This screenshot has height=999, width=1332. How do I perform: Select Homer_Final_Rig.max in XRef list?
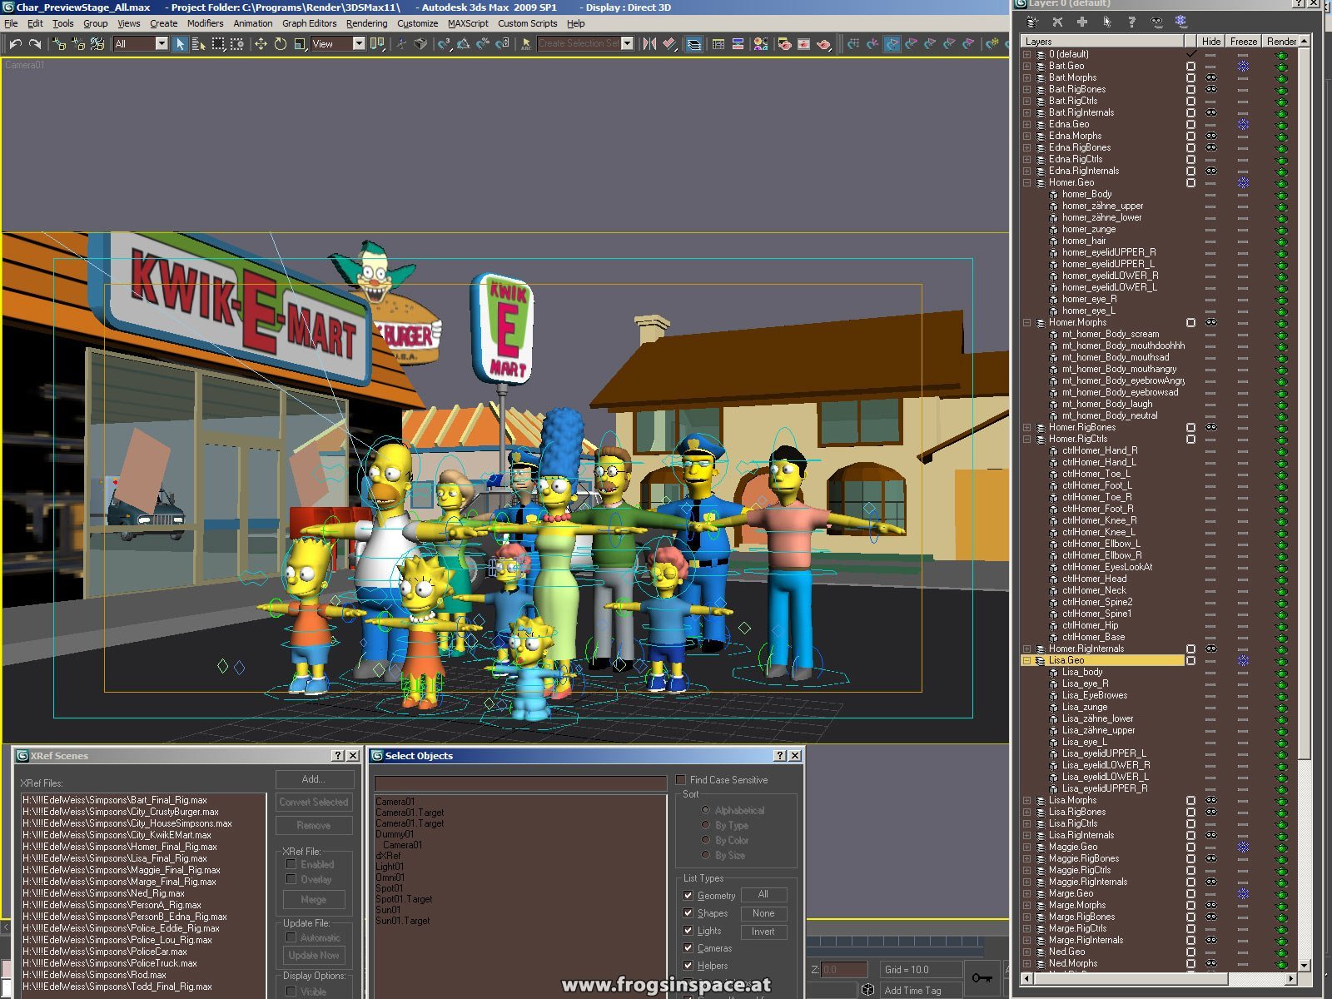pos(120,847)
